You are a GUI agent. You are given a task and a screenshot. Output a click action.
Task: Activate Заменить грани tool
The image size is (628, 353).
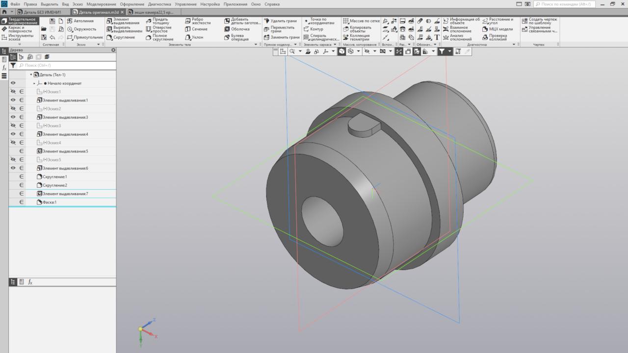pyautogui.click(x=281, y=37)
